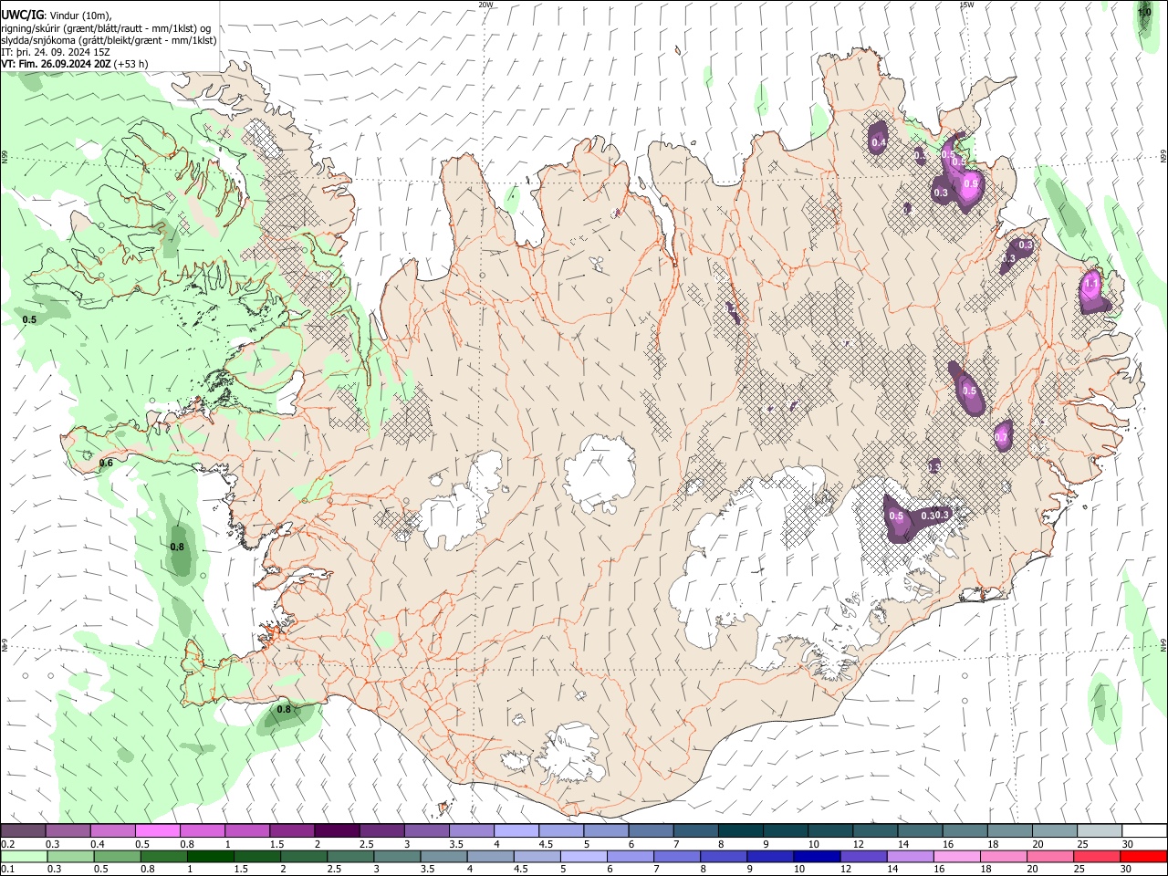Image resolution: width=1168 pixels, height=876 pixels.
Task: Click the 15W longitude label
Action: tap(966, 4)
